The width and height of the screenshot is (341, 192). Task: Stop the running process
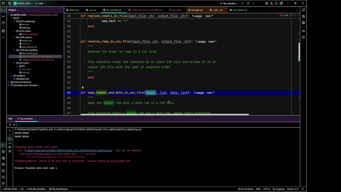(14, 125)
